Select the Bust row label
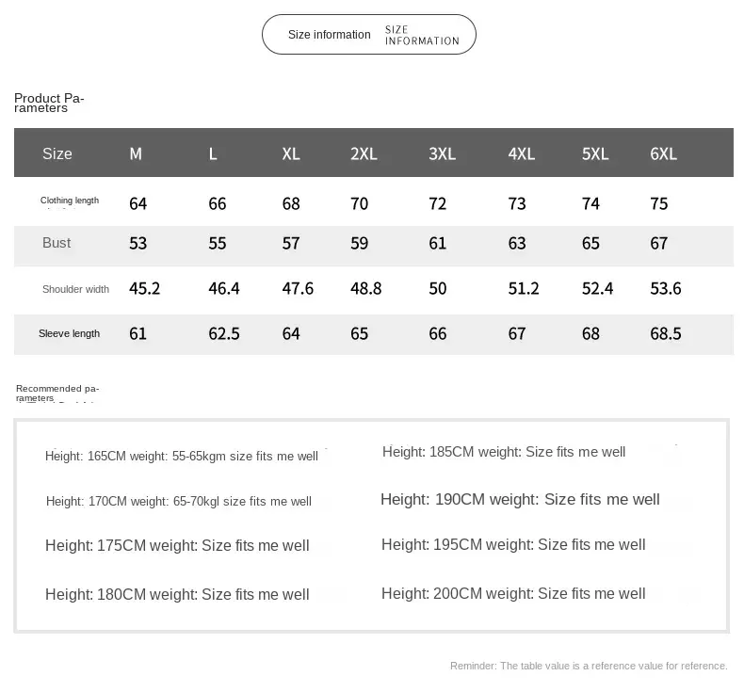The height and width of the screenshot is (692, 744). tap(57, 243)
